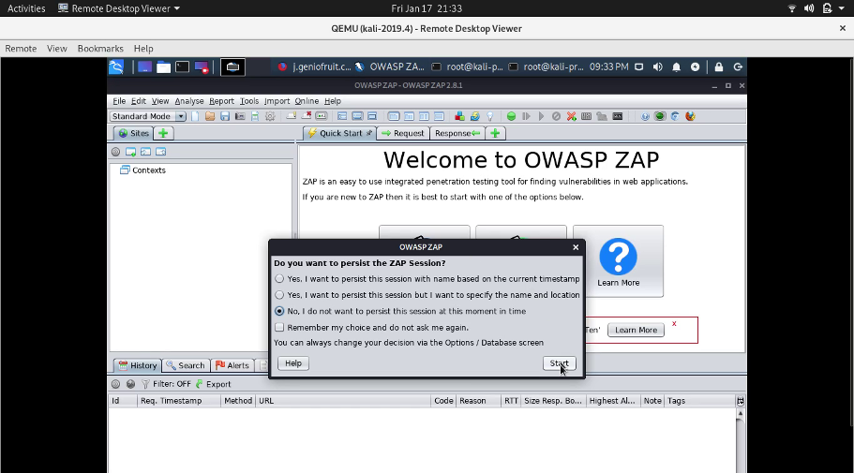
Task: Click the green plus next to Sites tab
Action: click(x=163, y=133)
